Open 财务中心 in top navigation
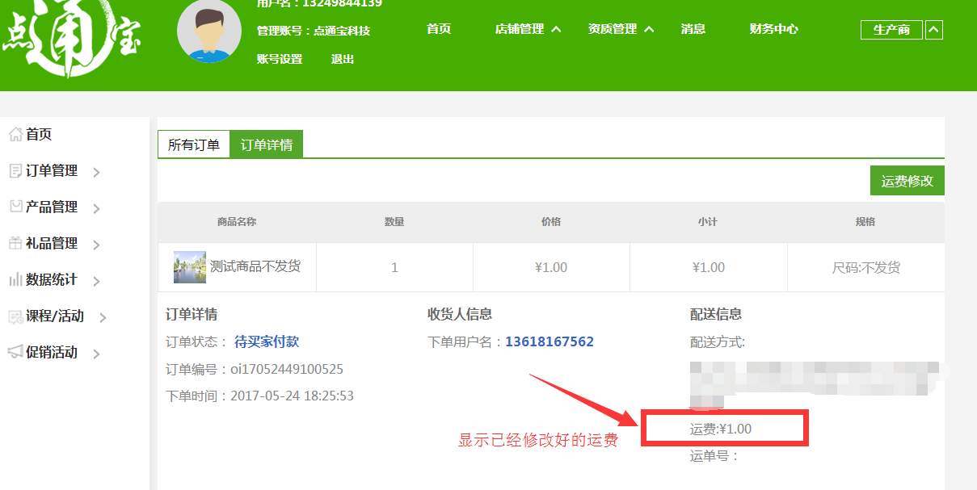Viewport: 977px width, 490px height. [773, 29]
